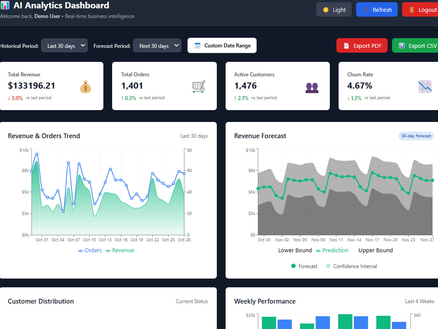Click the red Logout button

(x=420, y=10)
